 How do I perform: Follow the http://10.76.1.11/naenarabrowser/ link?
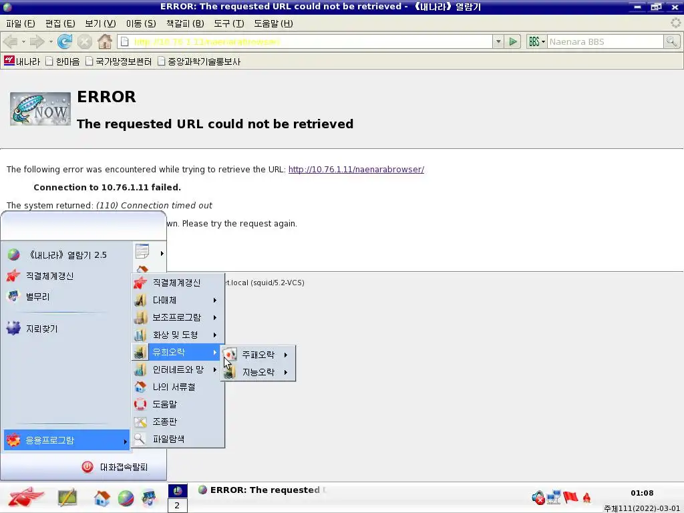coord(356,169)
